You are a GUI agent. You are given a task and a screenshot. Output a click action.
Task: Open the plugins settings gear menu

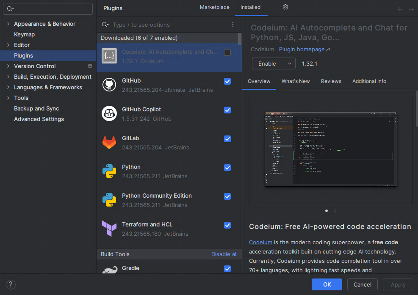[285, 7]
